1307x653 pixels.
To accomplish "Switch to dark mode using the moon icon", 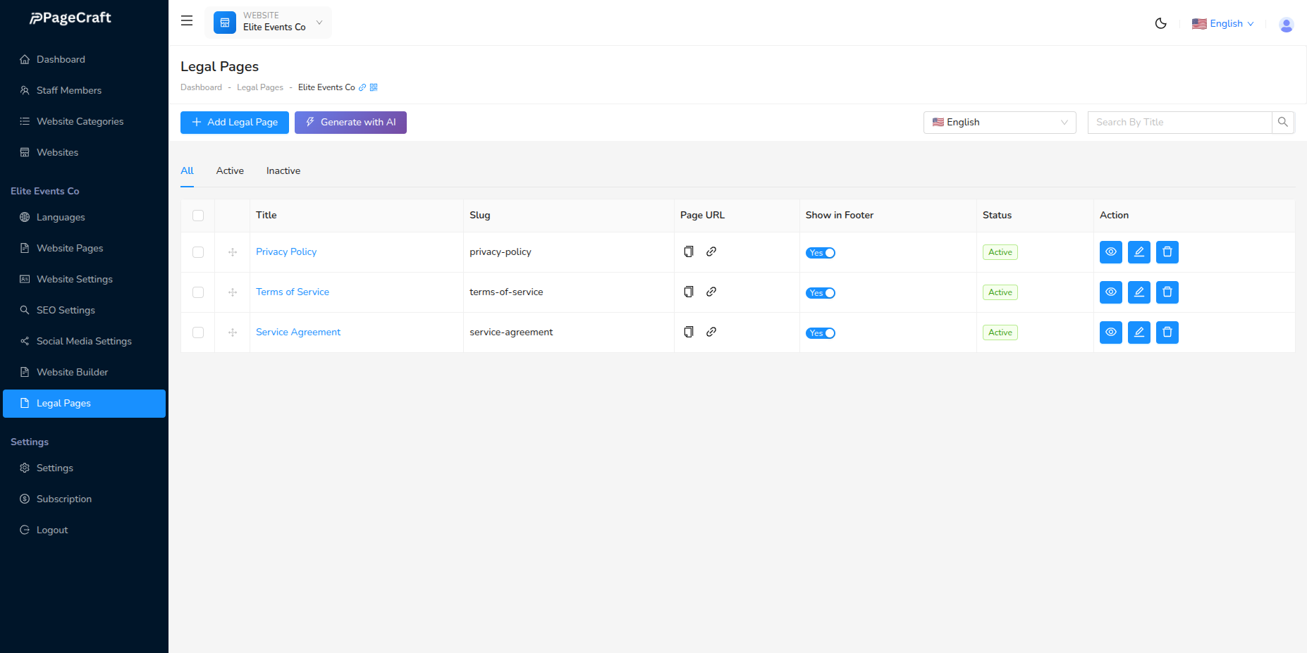I will pos(1160,23).
